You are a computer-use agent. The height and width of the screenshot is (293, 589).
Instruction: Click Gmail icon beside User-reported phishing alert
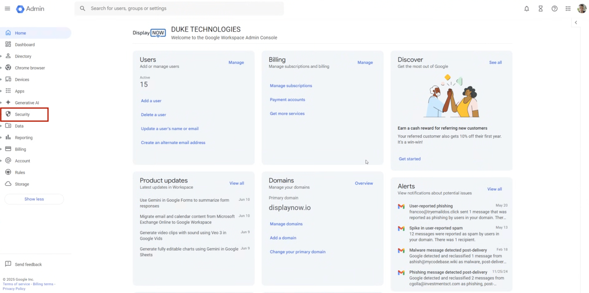401,206
